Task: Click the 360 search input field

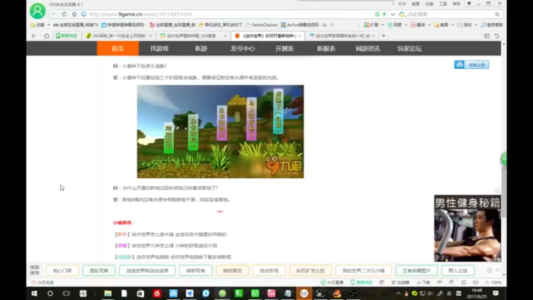Action: tap(448, 14)
